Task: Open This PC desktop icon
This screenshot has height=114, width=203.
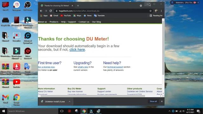Action: pyautogui.click(x=5, y=6)
